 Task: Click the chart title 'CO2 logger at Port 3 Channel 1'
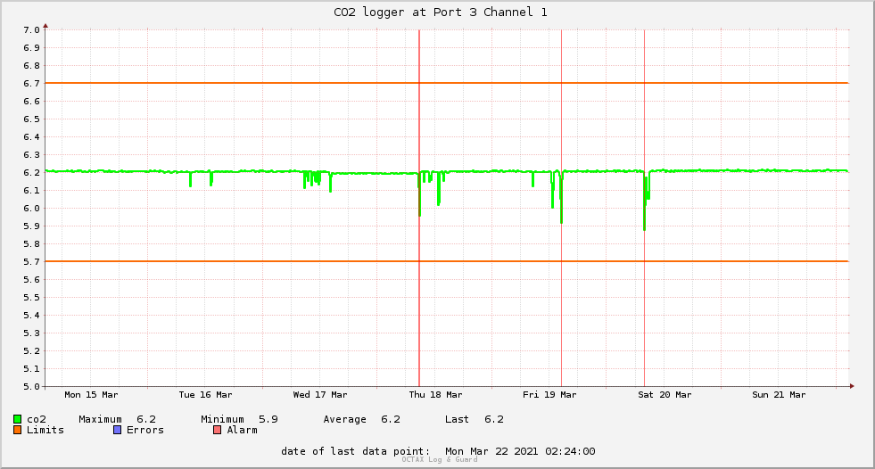coord(441,12)
